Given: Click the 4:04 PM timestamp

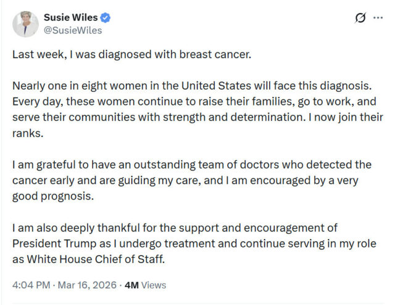Looking at the screenshot, I should pyautogui.click(x=31, y=285).
